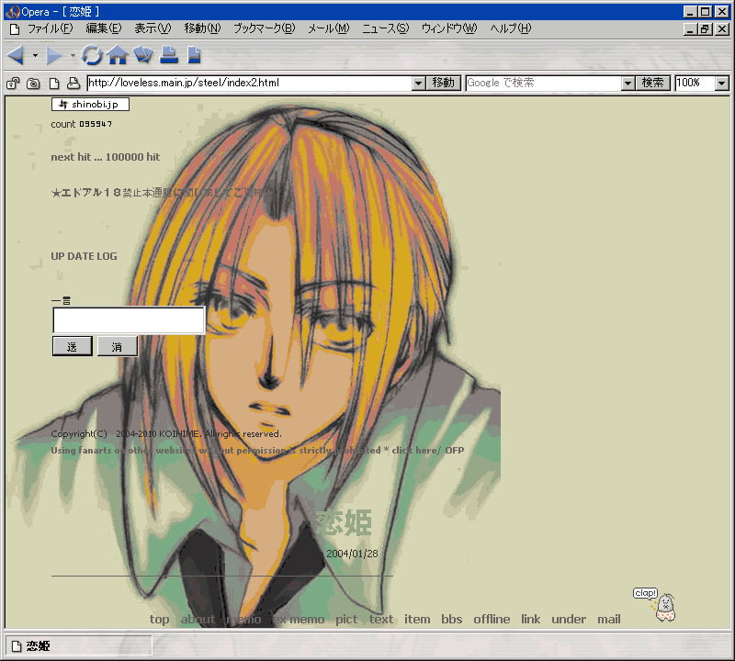Click the 2004/01/28 date text
This screenshot has width=735, height=661.
[352, 554]
